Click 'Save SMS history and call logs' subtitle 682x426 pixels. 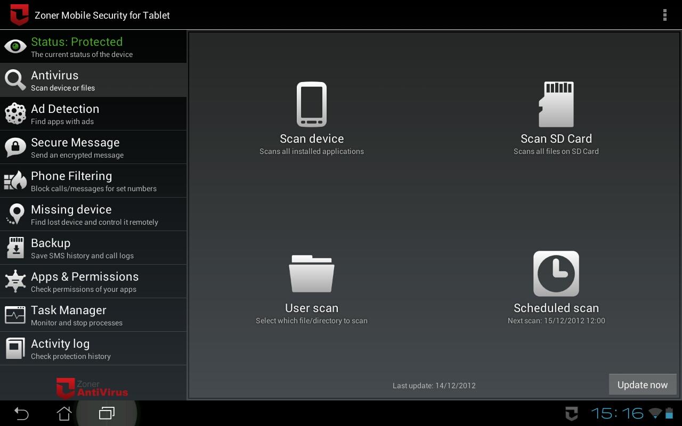tap(82, 256)
